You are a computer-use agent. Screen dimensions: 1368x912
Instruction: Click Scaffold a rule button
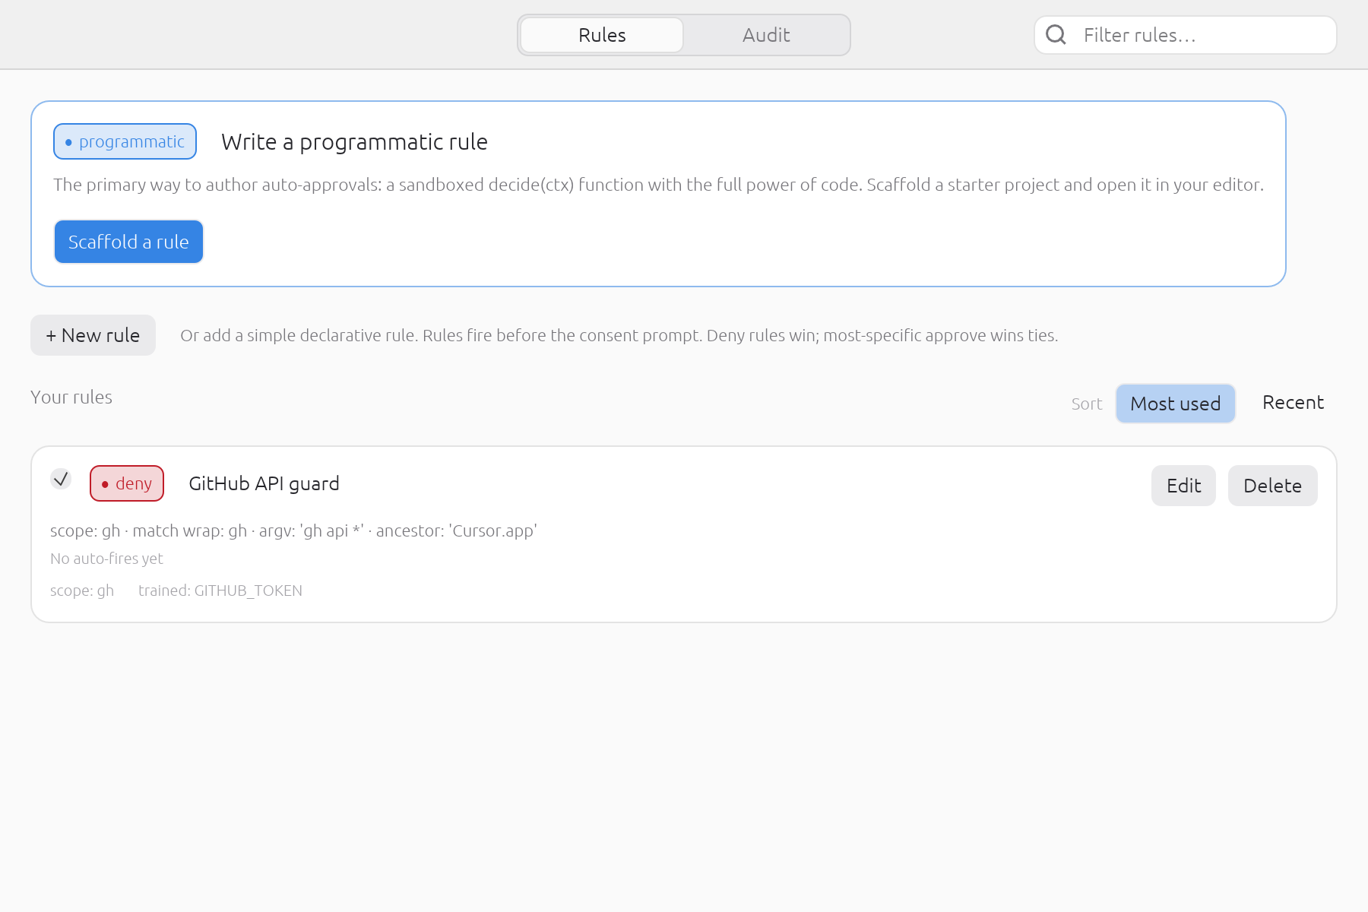pos(128,242)
